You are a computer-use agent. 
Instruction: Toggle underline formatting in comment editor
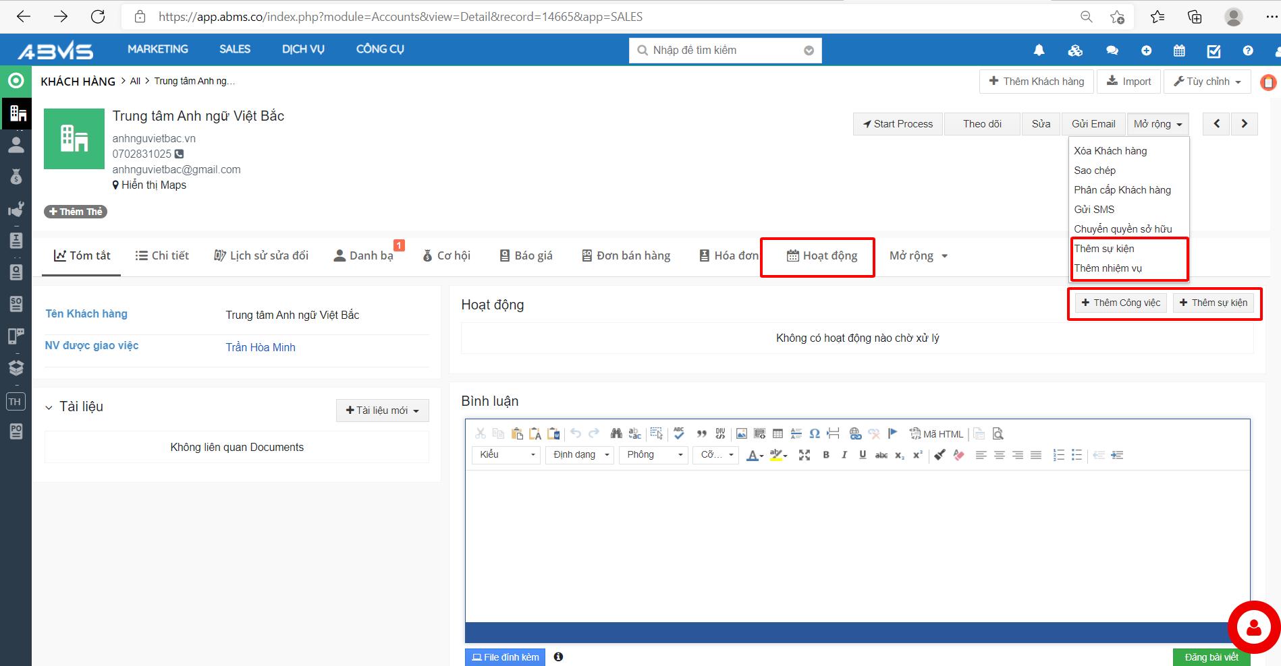(x=863, y=455)
